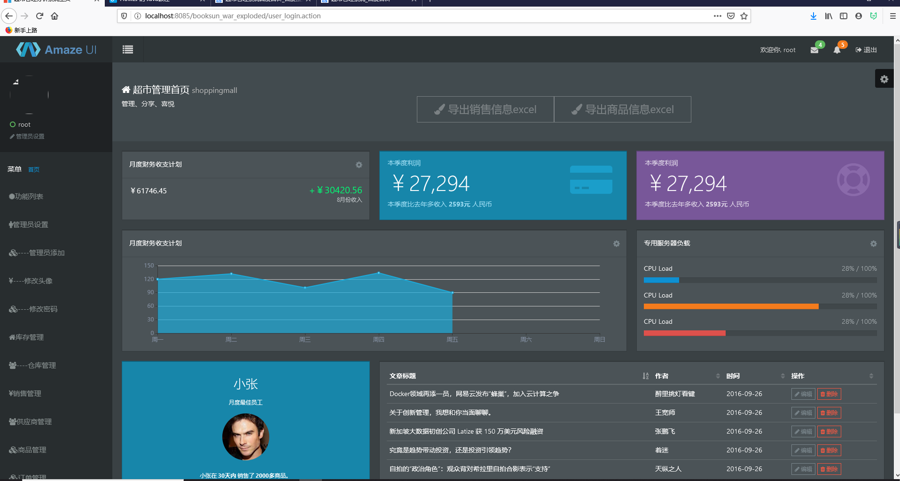This screenshot has height=481, width=900.
Task: Click site information icon in address bar
Action: coord(138,16)
